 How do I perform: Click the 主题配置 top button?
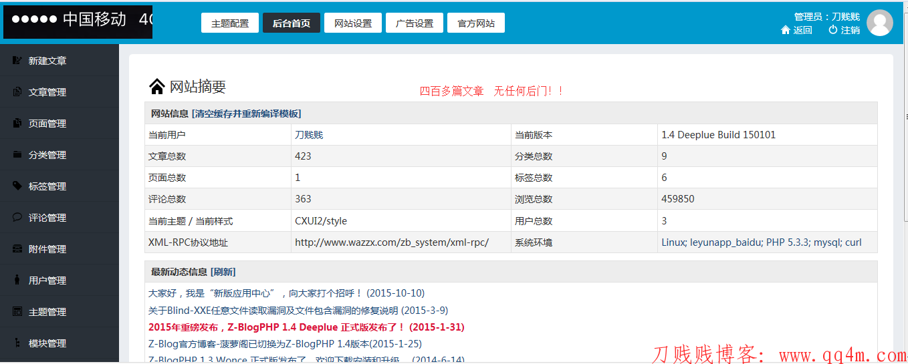click(x=230, y=23)
